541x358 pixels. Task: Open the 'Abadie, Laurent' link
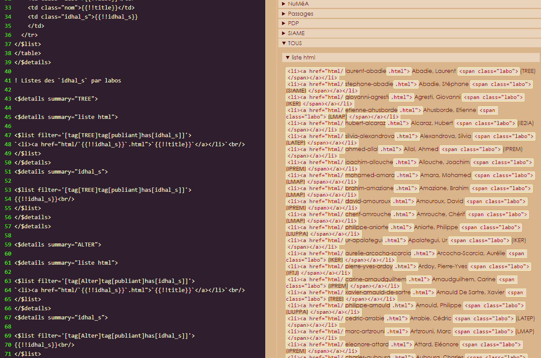(x=434, y=71)
